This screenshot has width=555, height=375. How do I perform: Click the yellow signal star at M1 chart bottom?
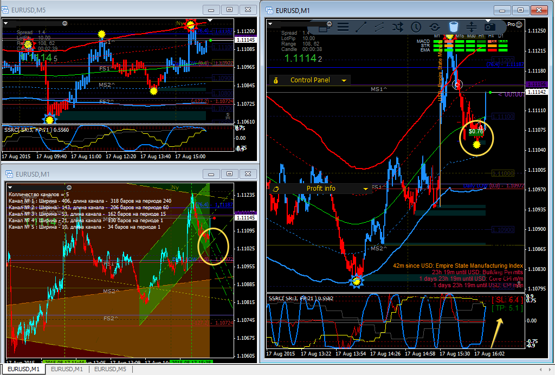(357, 282)
